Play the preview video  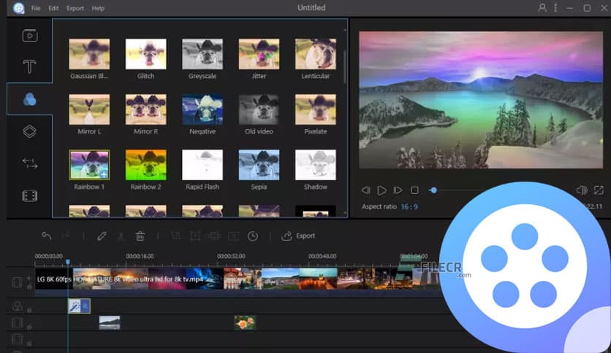[382, 190]
